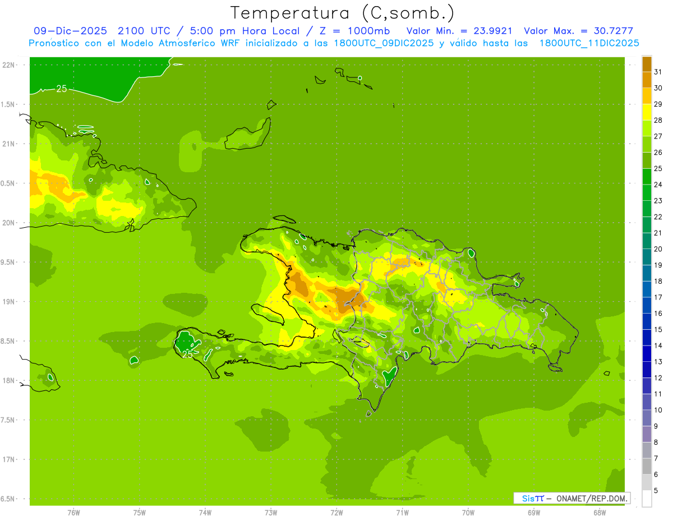Click the '9.5N' latitude axis label
Screen dimensions: 673x520
coord(8,263)
